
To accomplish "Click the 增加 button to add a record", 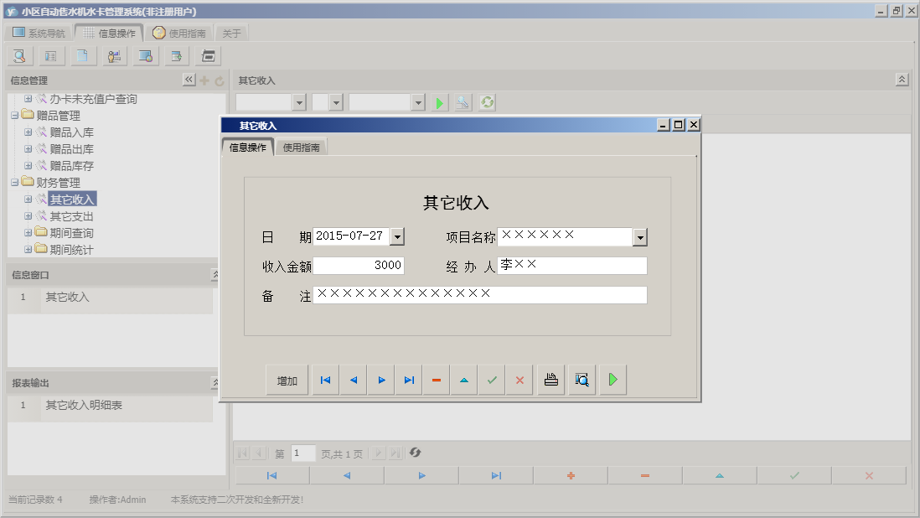I will pos(287,380).
